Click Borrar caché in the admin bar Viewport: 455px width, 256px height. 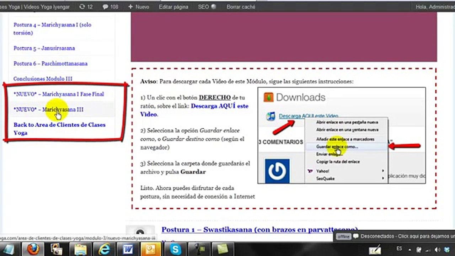tap(241, 7)
